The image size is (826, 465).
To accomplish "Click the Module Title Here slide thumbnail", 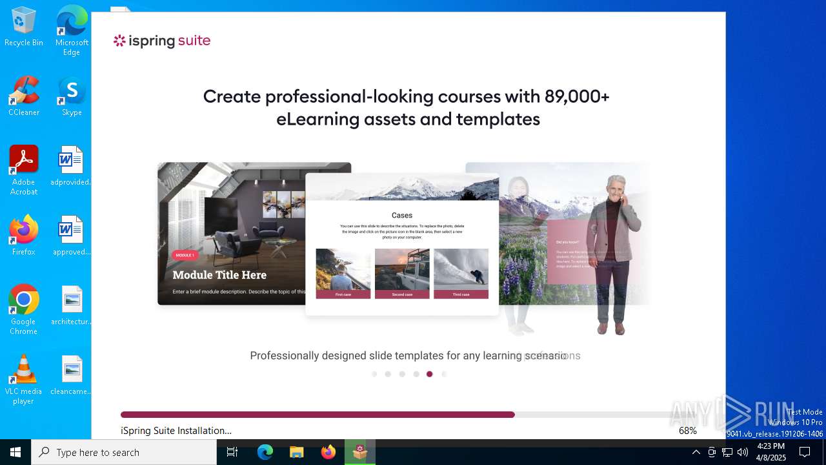I will coord(232,233).
